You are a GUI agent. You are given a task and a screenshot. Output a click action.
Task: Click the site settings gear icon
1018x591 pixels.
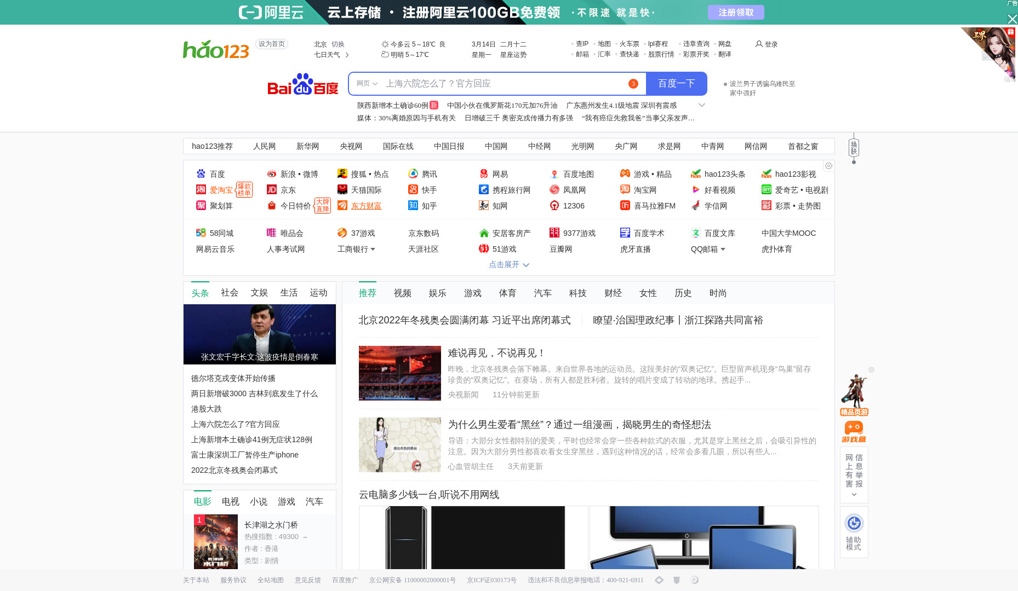pyautogui.click(x=828, y=166)
